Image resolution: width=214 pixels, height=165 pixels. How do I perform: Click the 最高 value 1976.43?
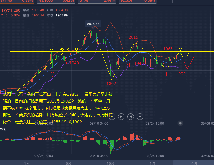[x=38, y=10]
